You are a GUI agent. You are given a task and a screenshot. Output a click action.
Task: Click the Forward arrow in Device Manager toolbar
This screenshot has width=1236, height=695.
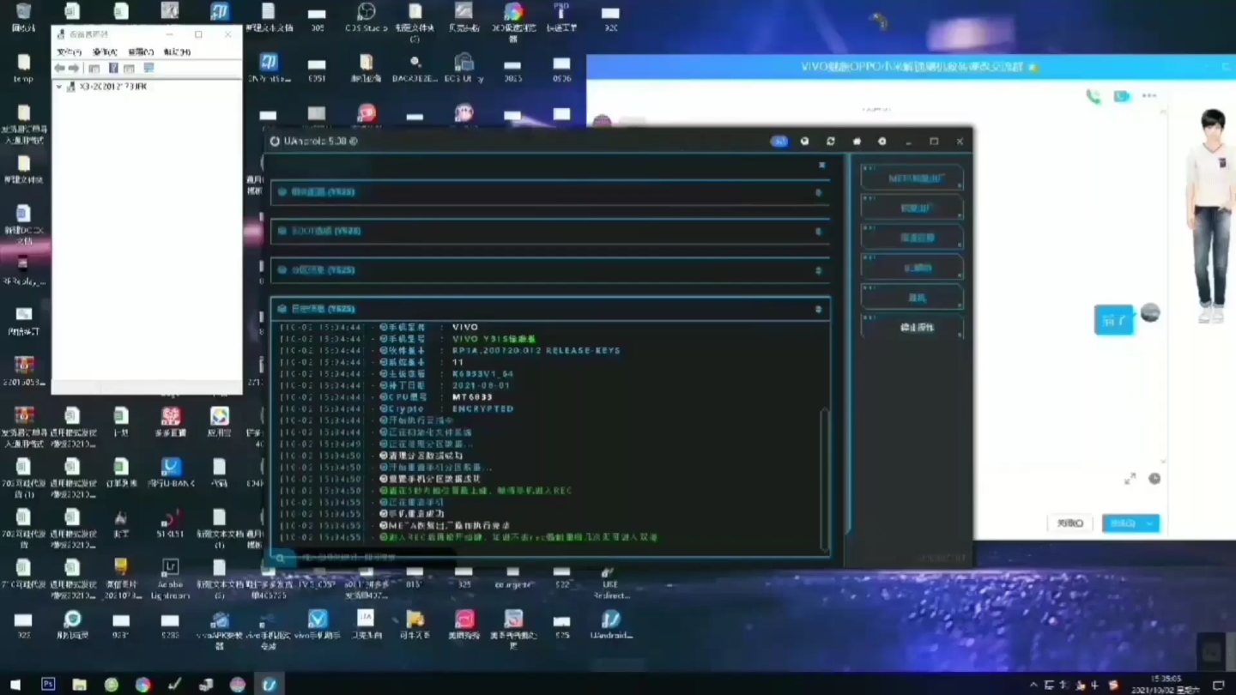tap(74, 69)
